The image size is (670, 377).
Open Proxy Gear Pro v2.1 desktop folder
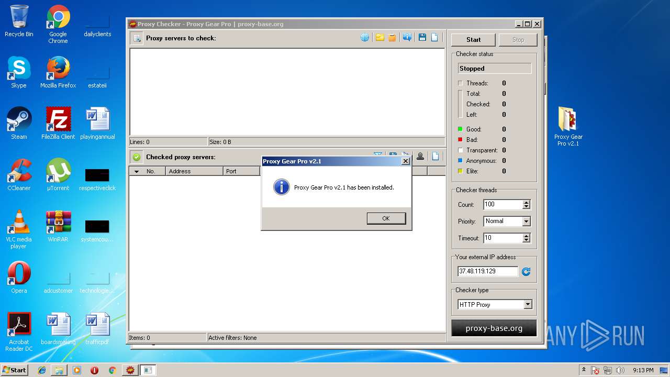(568, 127)
